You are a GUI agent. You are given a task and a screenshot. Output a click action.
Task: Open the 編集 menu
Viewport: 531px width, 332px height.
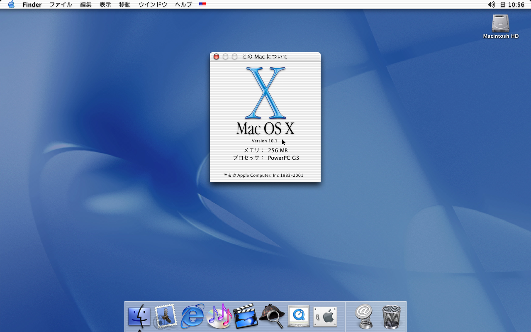click(86, 5)
